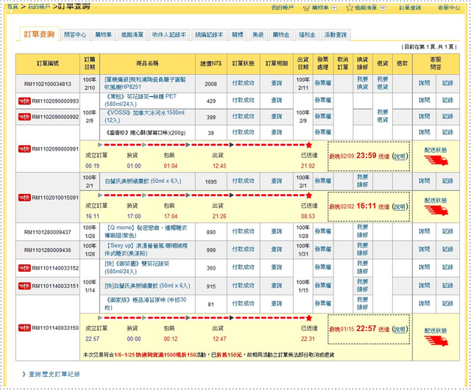The height and width of the screenshot is (390, 471).
Task: Click the red 快 badge for order RM1101140033151
Action: [x=24, y=286]
